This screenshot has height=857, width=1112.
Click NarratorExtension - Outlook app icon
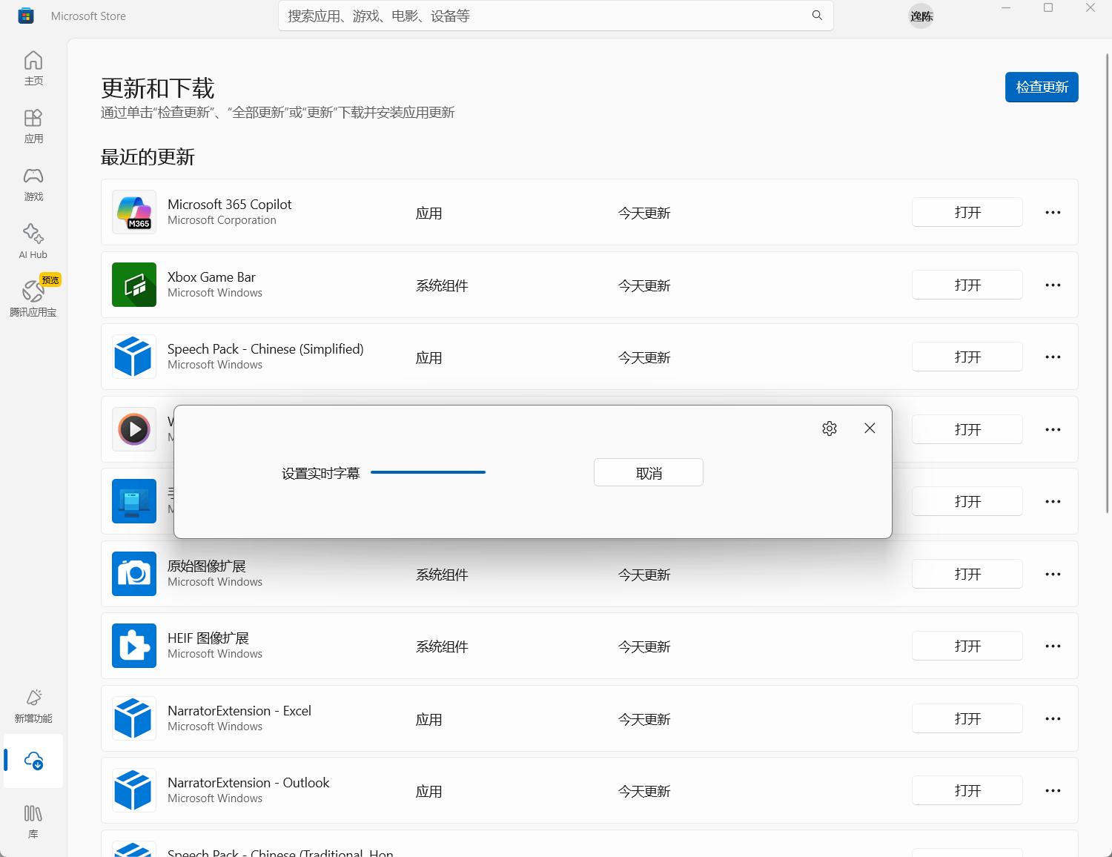click(x=134, y=790)
